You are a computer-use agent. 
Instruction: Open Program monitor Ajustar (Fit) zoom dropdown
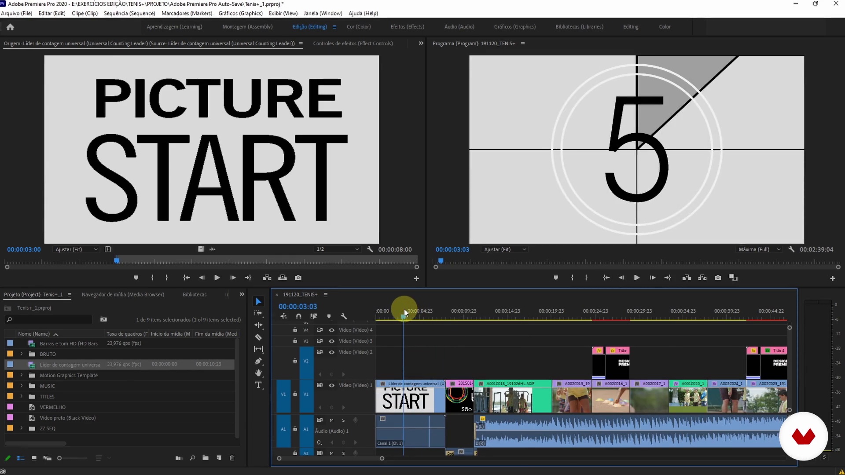505,249
